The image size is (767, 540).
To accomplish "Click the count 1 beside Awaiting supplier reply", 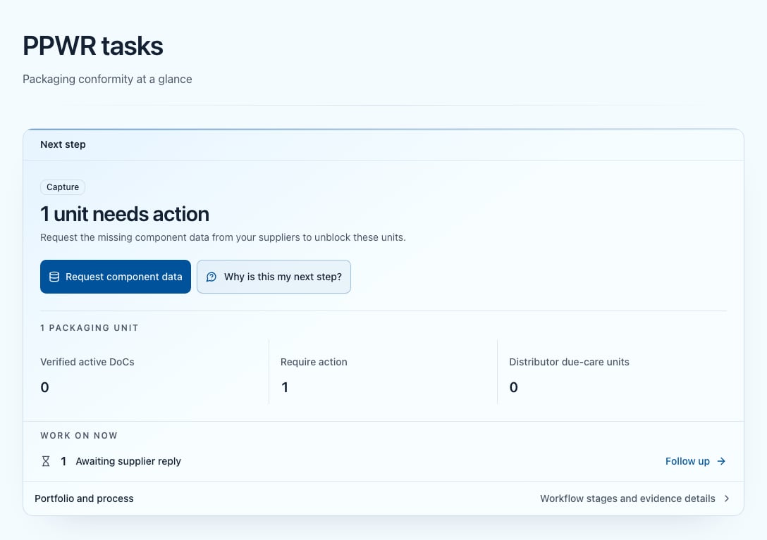I will (63, 461).
